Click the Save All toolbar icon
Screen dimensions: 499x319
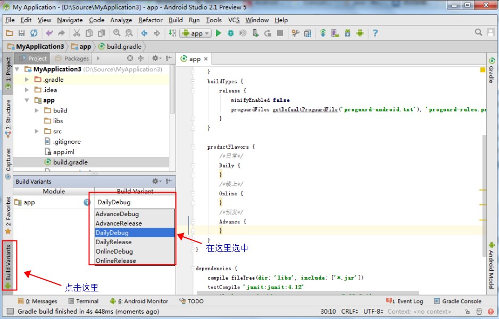pos(21,33)
